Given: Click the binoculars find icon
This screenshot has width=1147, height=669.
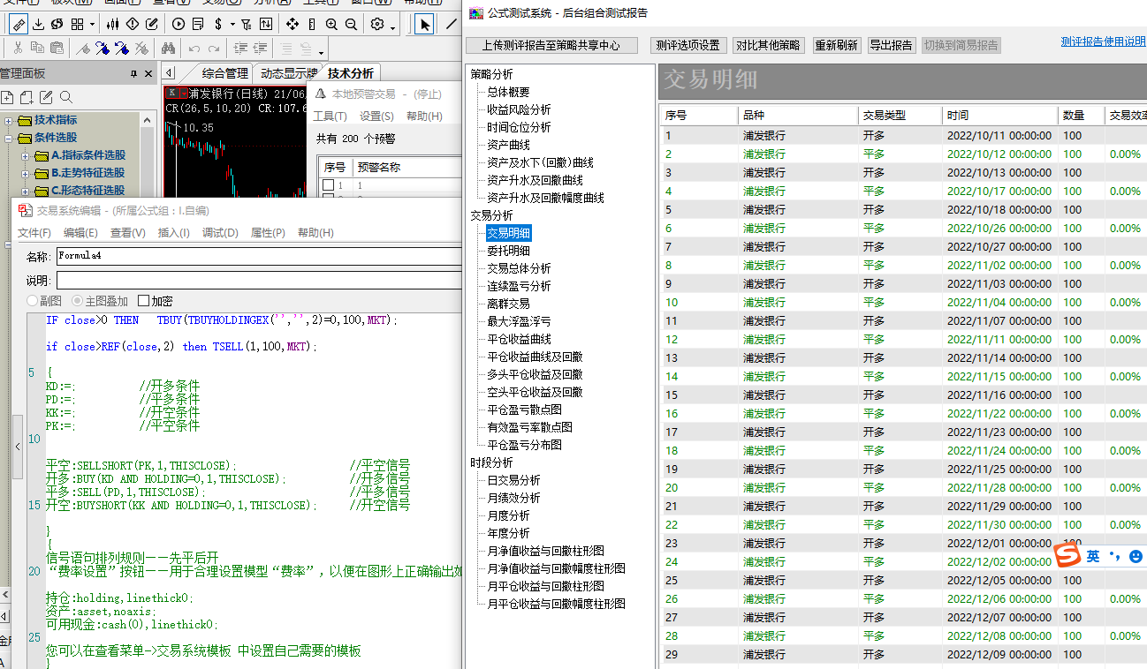Looking at the screenshot, I should (169, 49).
